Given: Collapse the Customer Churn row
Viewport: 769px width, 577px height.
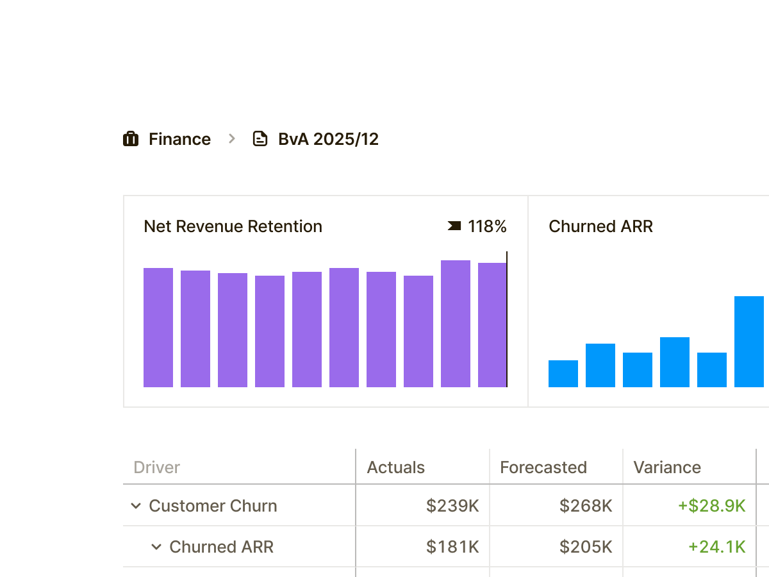Looking at the screenshot, I should click(x=135, y=506).
